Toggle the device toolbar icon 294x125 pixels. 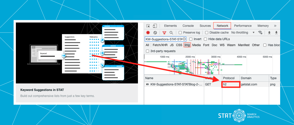[x=155, y=26]
